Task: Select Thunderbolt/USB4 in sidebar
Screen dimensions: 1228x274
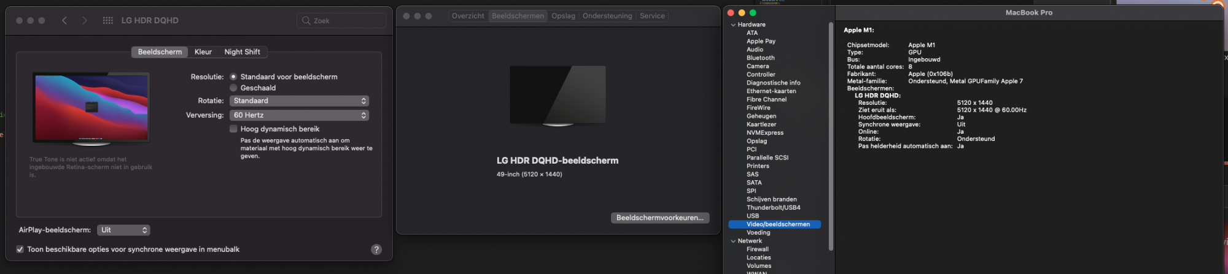Action: pyautogui.click(x=773, y=208)
